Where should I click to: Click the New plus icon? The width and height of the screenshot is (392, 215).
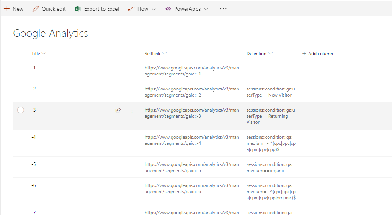[x=7, y=9]
